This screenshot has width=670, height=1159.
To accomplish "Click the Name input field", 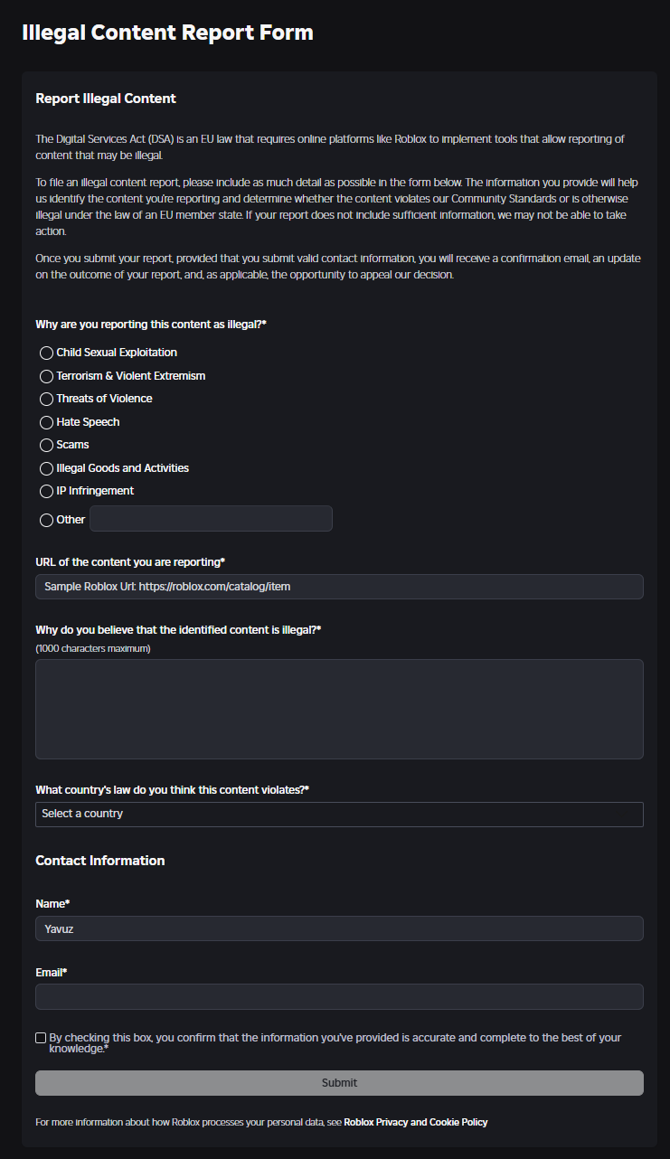I will click(x=339, y=928).
